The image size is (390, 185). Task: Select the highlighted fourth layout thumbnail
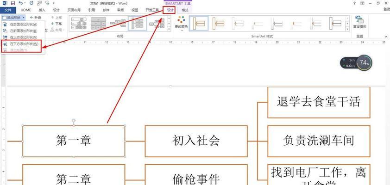[x=137, y=24]
